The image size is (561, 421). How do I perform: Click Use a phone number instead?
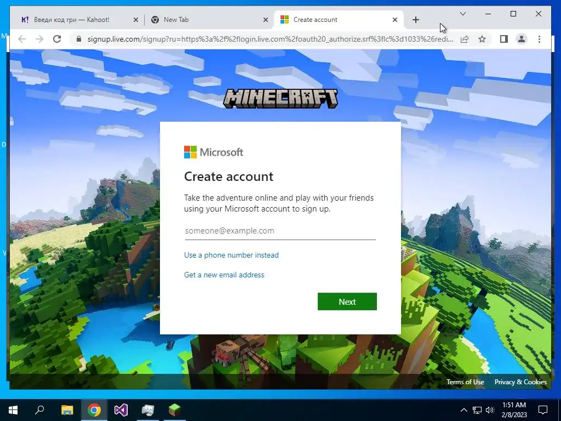[x=231, y=255]
